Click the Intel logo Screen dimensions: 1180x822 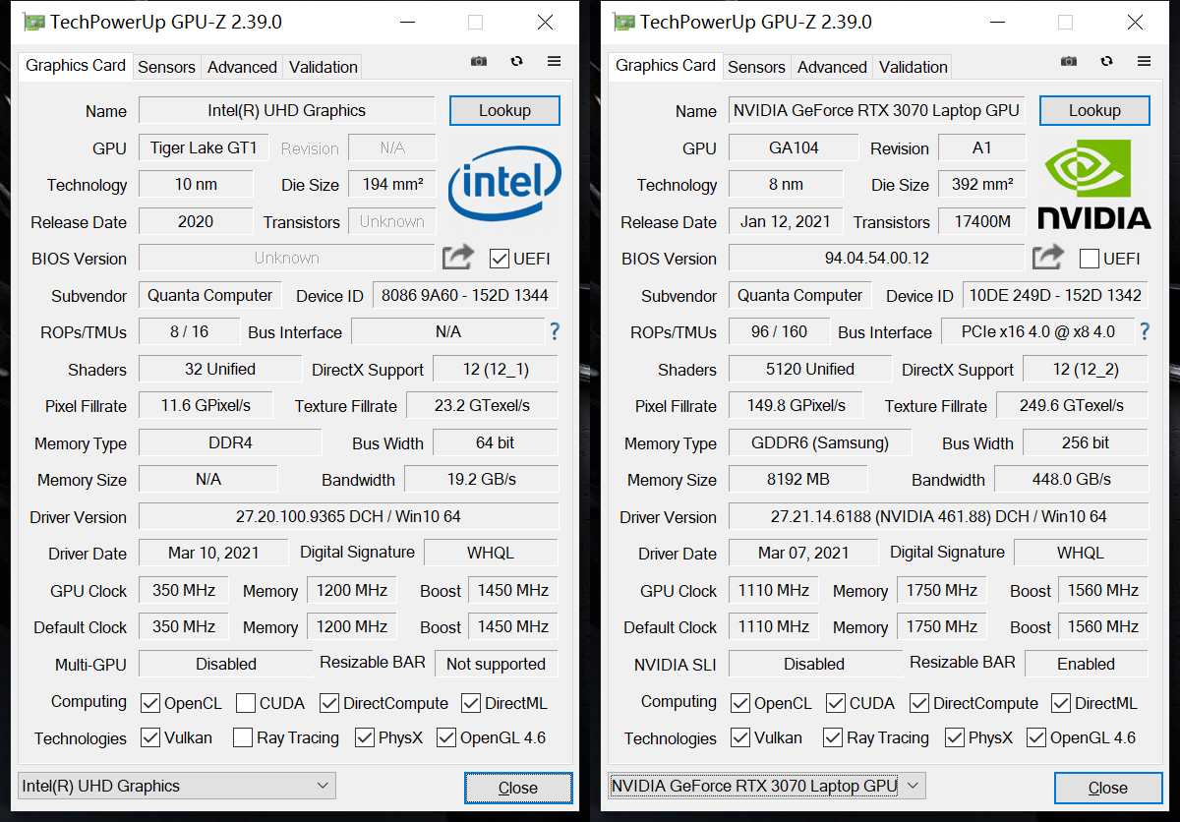tap(504, 185)
